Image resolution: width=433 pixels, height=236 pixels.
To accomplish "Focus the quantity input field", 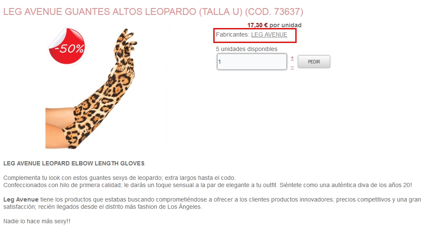I will [252, 62].
